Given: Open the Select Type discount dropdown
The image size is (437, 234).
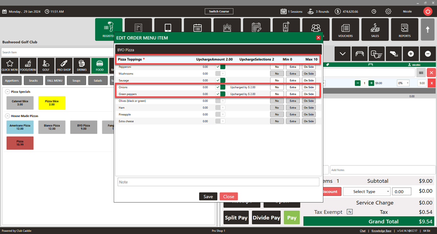Looking at the screenshot, I should pos(366,192).
